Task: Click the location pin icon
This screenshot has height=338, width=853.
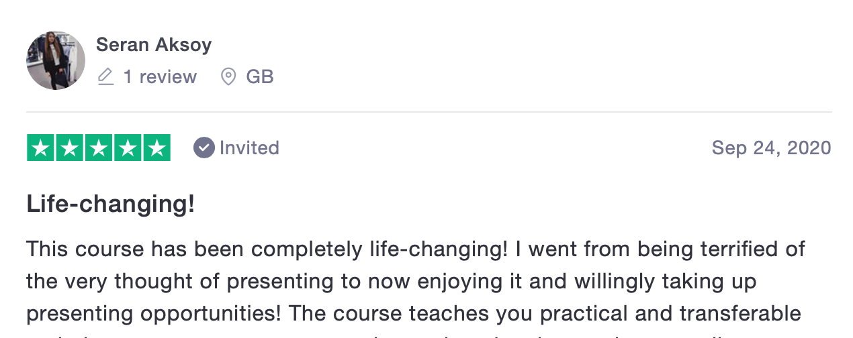Action: (x=228, y=77)
